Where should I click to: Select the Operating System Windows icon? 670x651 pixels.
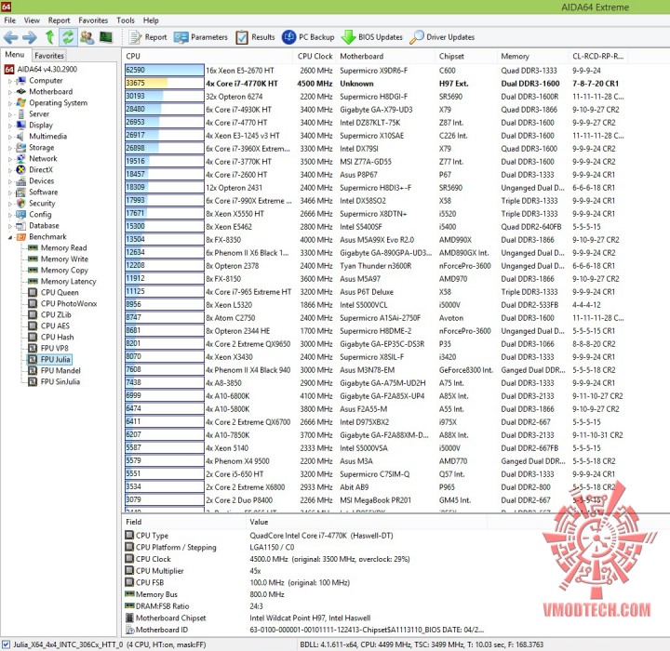pos(20,102)
